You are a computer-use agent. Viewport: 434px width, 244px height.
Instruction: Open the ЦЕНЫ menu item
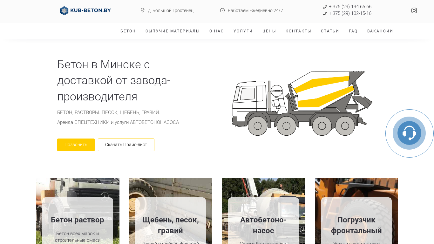click(269, 31)
